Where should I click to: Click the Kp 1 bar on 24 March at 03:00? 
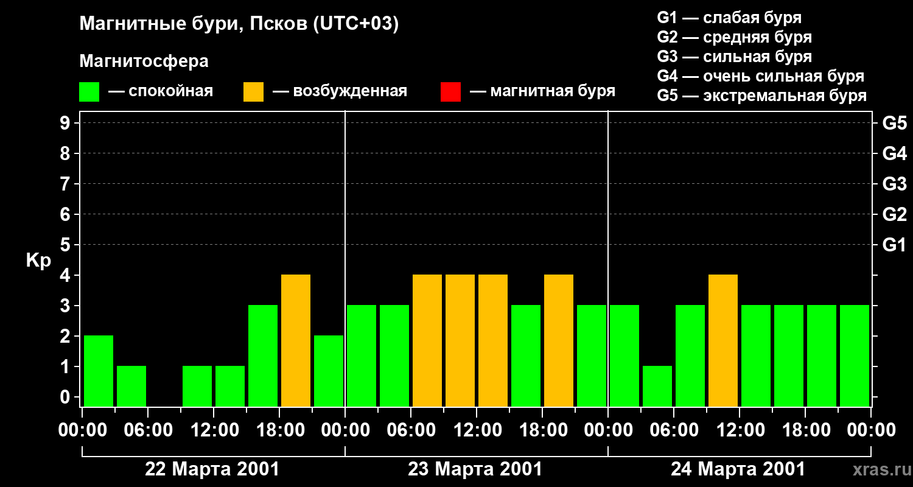[x=657, y=386]
